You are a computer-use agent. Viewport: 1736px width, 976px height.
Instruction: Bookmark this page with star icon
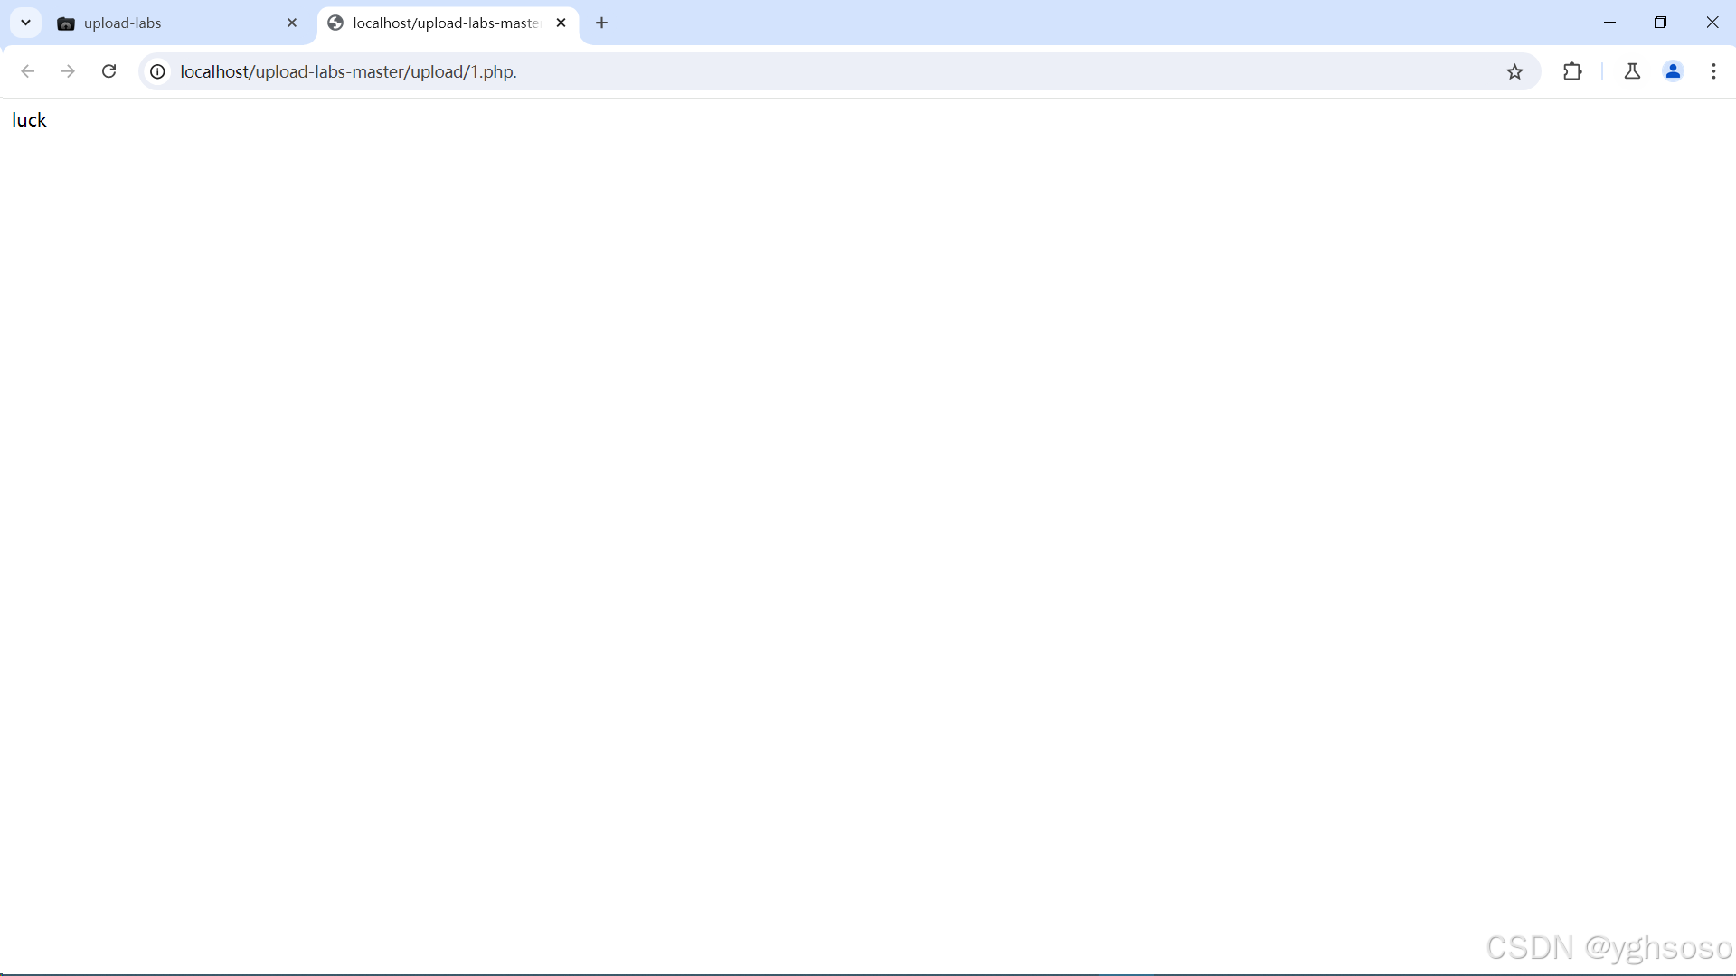click(x=1514, y=72)
